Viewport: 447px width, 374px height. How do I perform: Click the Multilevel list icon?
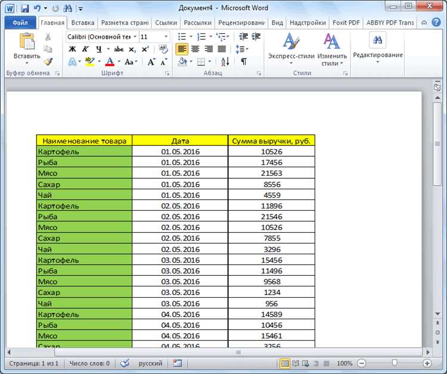pos(221,37)
